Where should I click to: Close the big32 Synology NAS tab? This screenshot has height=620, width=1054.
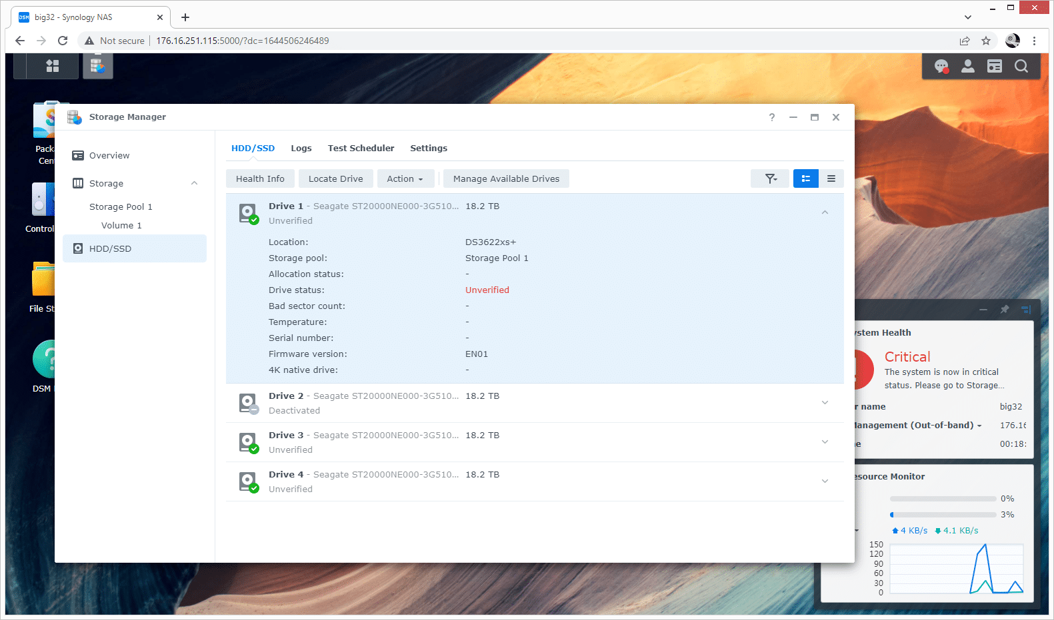click(160, 17)
